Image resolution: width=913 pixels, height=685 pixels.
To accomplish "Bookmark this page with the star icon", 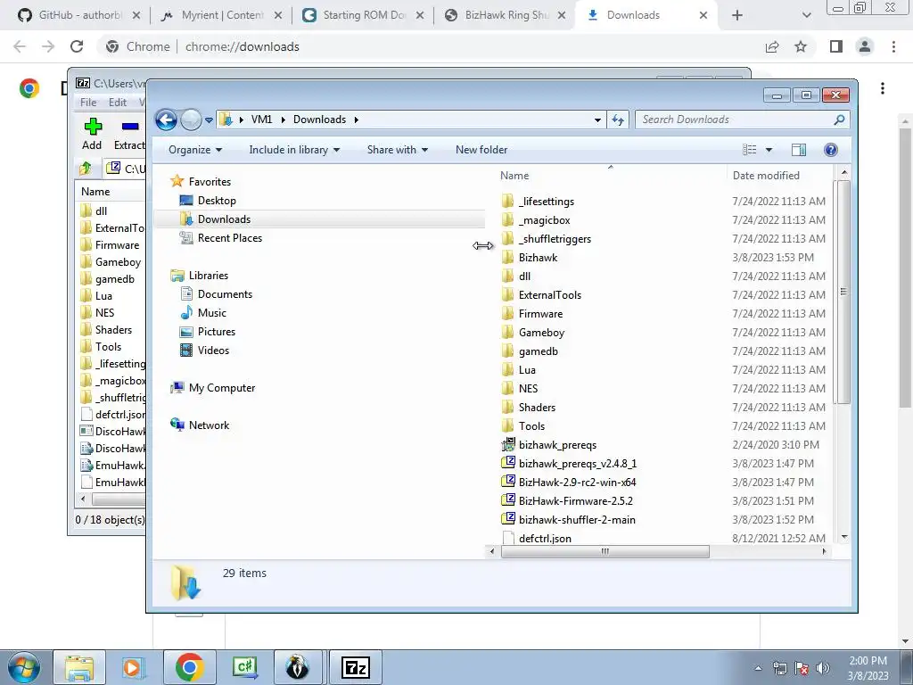I will coord(801,46).
